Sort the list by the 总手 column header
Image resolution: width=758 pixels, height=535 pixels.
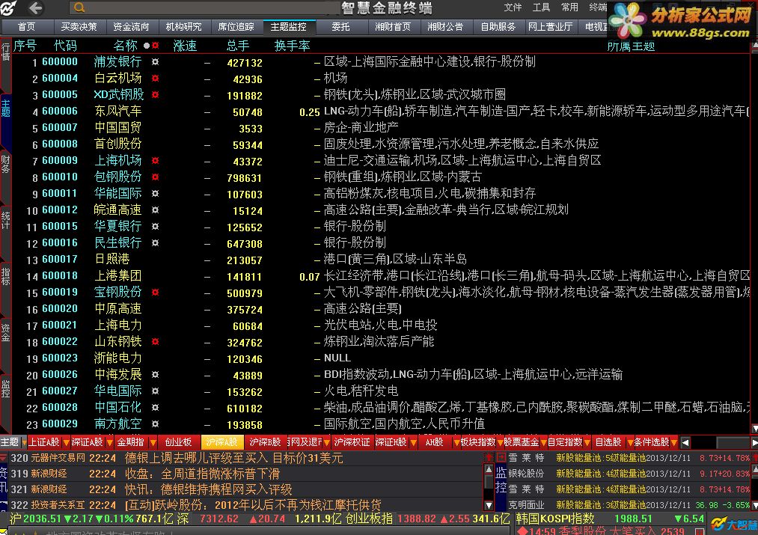(x=238, y=46)
